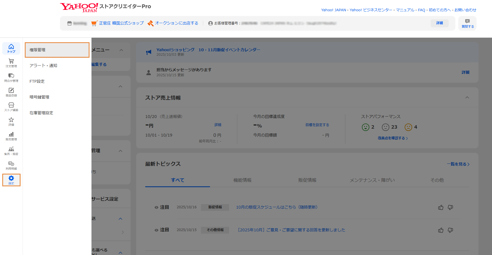Open the 問合せ管理 chat icon

pos(11,77)
